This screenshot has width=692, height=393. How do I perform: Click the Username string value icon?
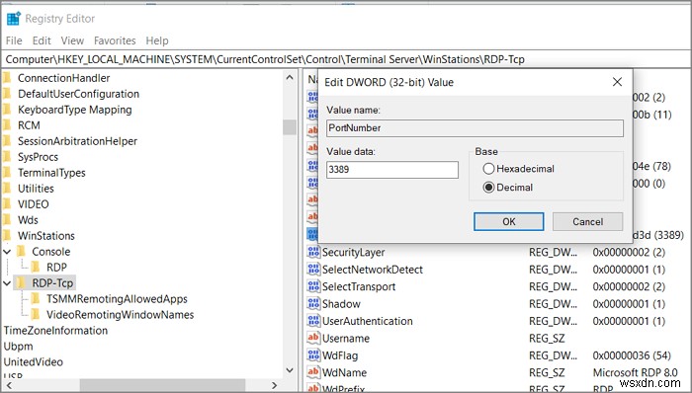(313, 338)
